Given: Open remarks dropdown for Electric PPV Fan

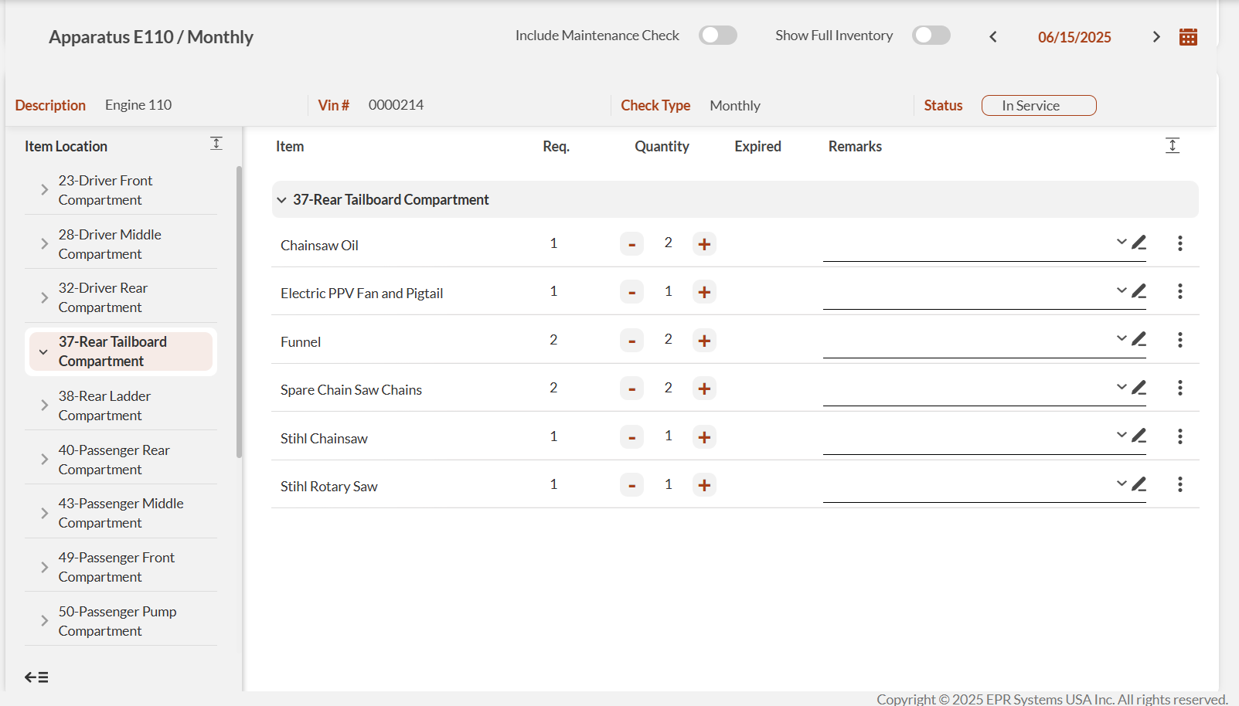Looking at the screenshot, I should pos(1121,291).
